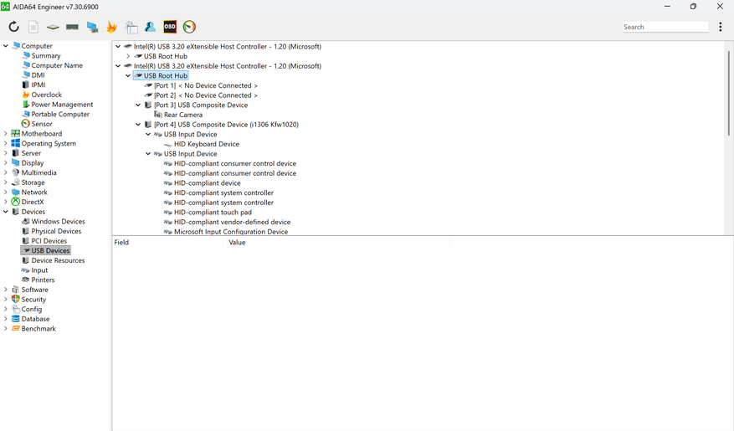Open the Sensor page
The height and width of the screenshot is (431, 734).
tap(42, 124)
